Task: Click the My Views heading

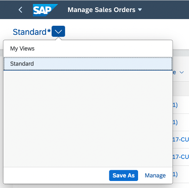Action: 22,49
